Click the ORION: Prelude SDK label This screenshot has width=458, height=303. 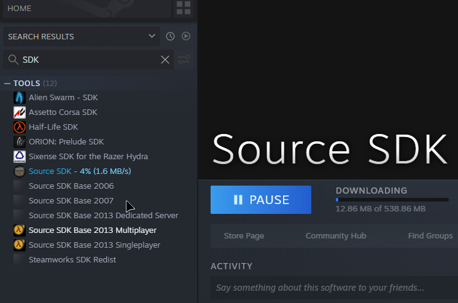[66, 142]
